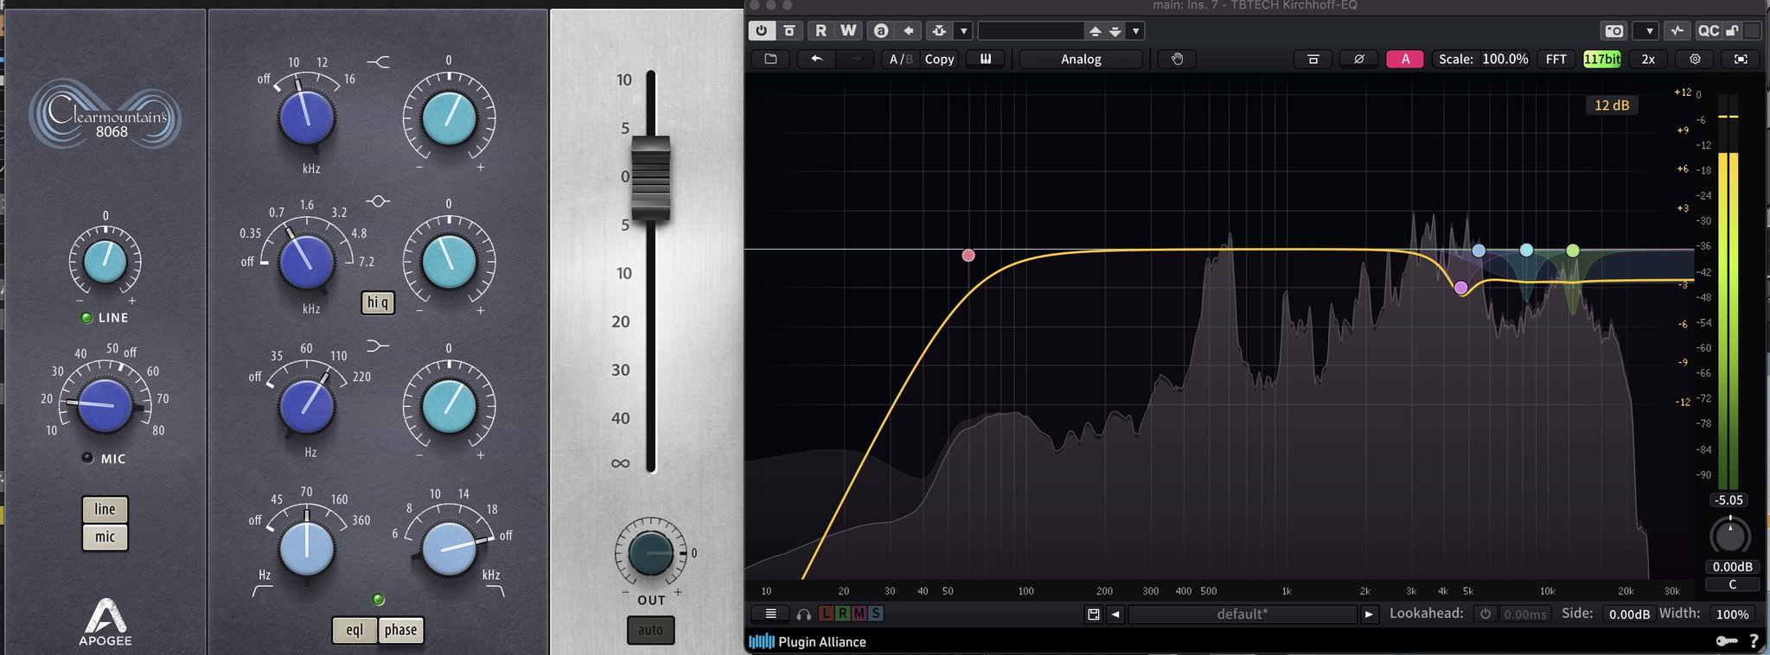This screenshot has height=655, width=1770.
Task: Open the host preset dropdown arrow
Action: pyautogui.click(x=1136, y=30)
